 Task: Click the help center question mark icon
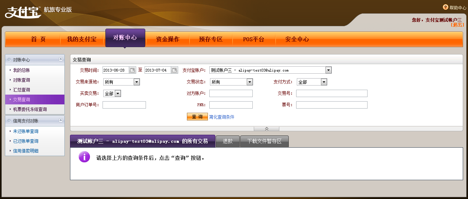445,7
